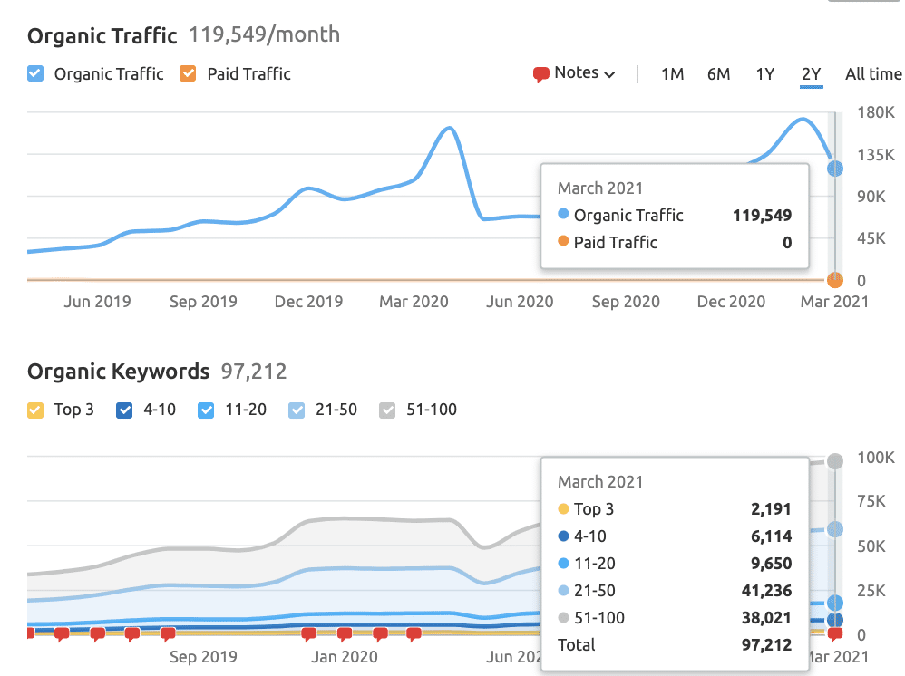Click the active 2Y range tab
The image size is (905, 676).
811,74
